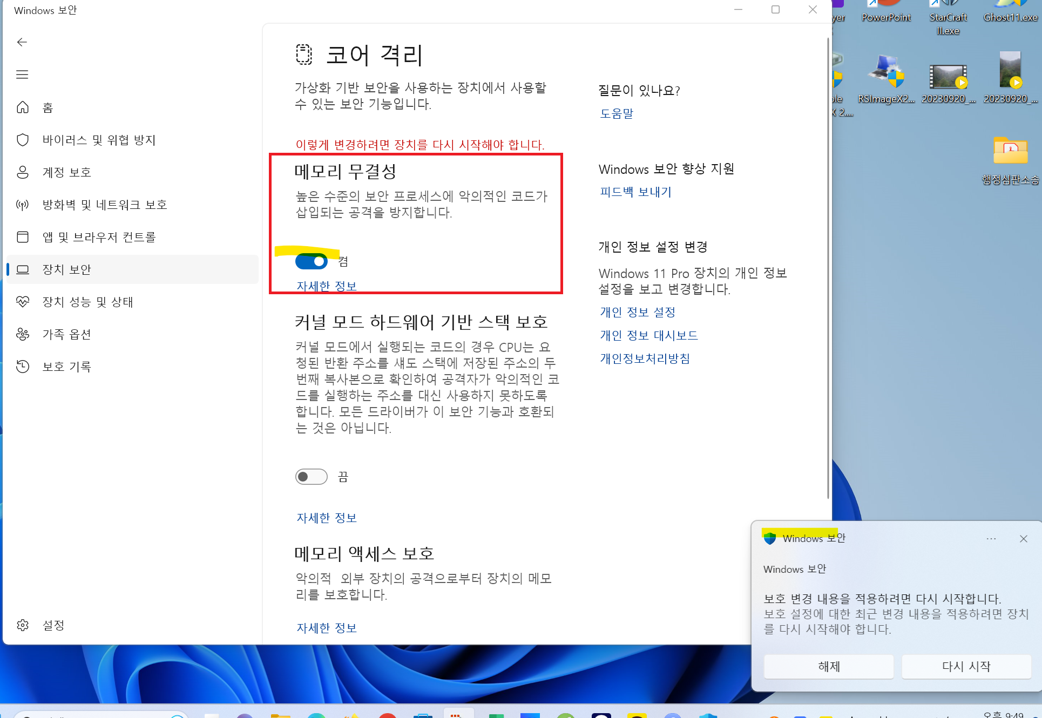This screenshot has width=1042, height=718.
Task: Select device security (장치 보안) menu item
Action: pyautogui.click(x=66, y=269)
